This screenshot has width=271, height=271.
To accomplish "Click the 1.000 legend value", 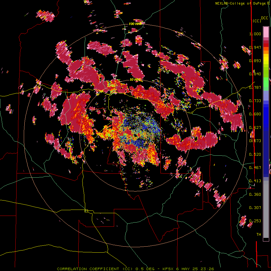I will [x=255, y=34].
